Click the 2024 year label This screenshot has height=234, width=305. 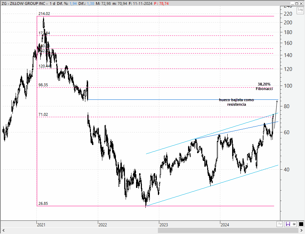[224, 225]
